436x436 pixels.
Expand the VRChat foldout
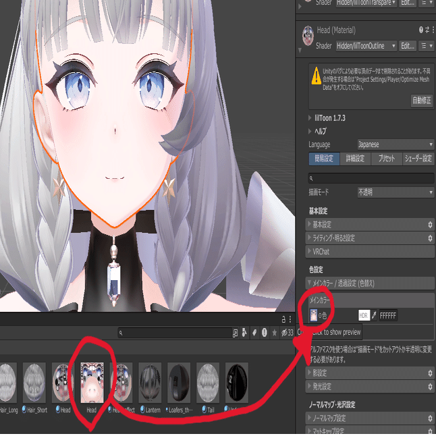coord(309,251)
